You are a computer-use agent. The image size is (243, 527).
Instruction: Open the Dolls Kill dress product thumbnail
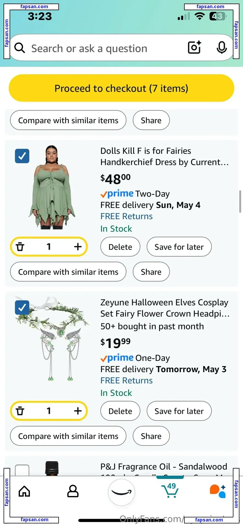[52, 187]
